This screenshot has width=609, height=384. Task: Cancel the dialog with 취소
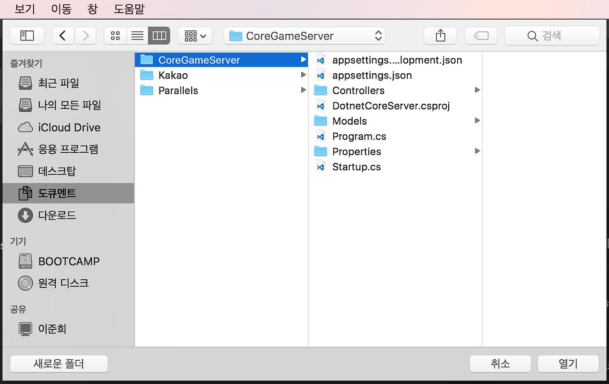pyautogui.click(x=500, y=364)
